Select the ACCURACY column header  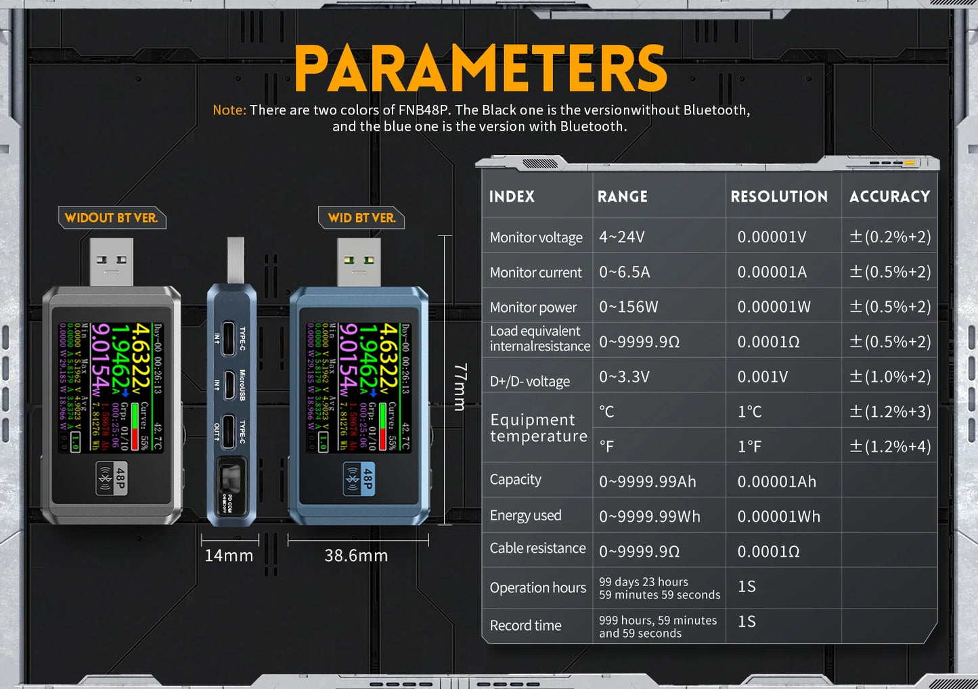pos(889,196)
